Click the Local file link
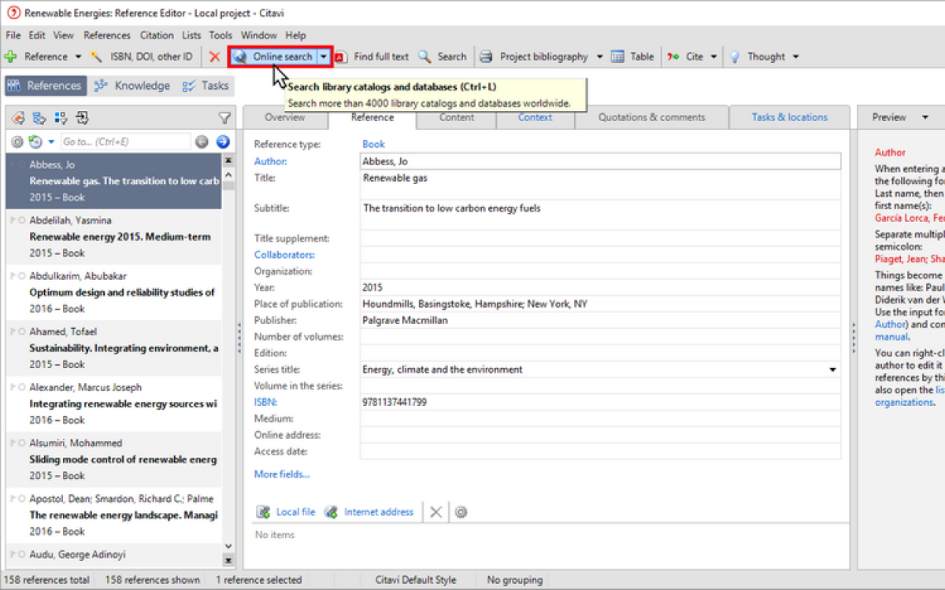This screenshot has width=945, height=590. click(x=295, y=512)
